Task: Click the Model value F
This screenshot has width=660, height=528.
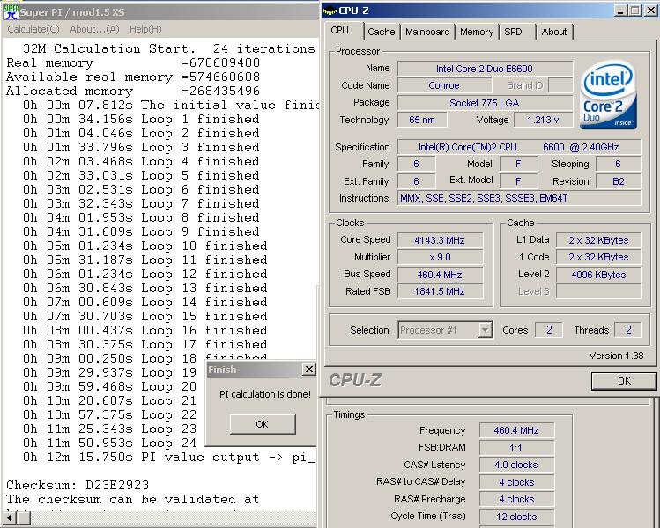Action: coord(518,164)
